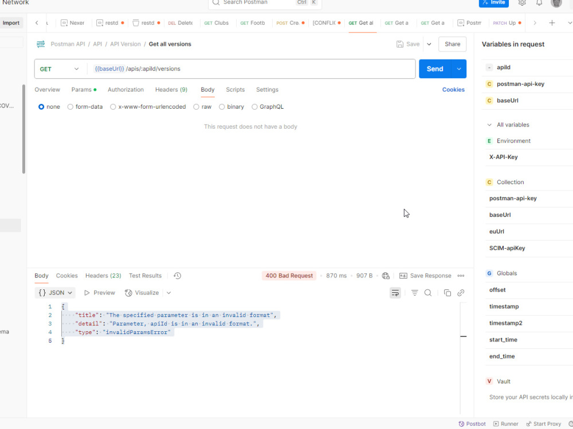Click Start Proxy in status bar
This screenshot has height=429, width=573.
pyautogui.click(x=543, y=424)
